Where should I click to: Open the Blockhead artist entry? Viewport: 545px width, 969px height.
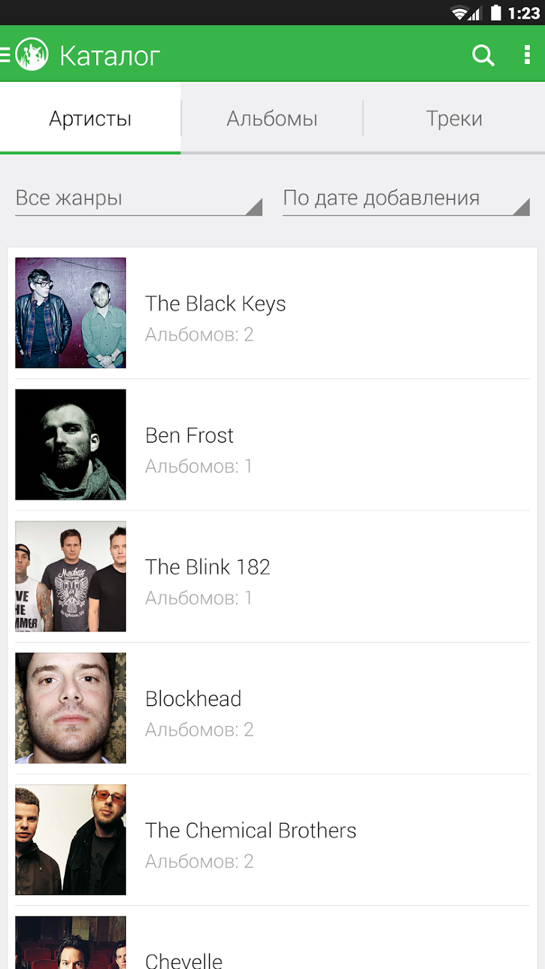[272, 708]
